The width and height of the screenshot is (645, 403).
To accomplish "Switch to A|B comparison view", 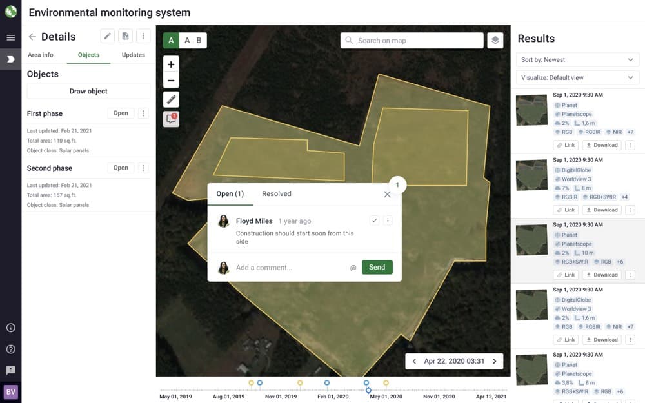I will point(193,41).
